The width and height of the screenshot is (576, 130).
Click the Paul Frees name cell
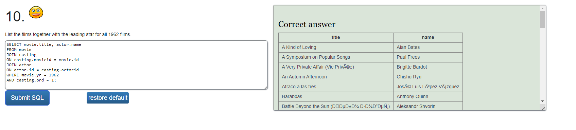428,57
